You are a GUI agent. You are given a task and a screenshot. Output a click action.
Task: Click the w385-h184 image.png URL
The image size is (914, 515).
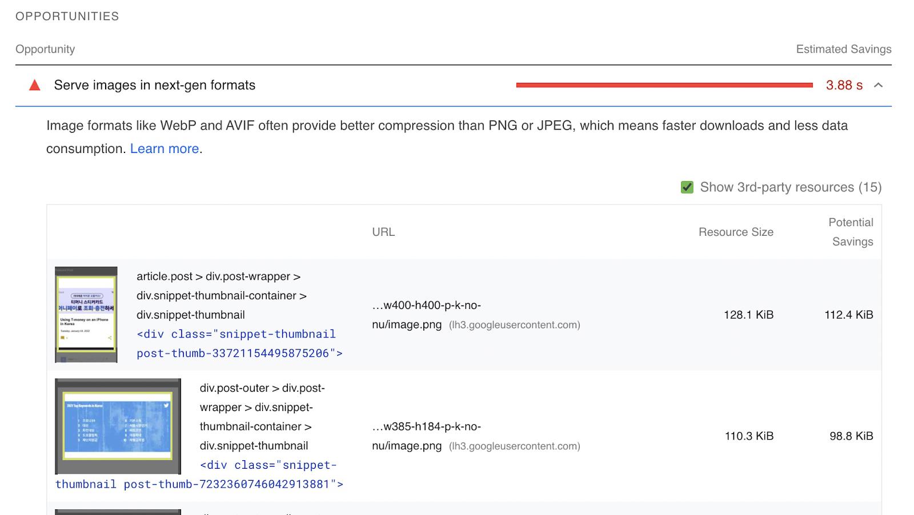pyautogui.click(x=426, y=436)
